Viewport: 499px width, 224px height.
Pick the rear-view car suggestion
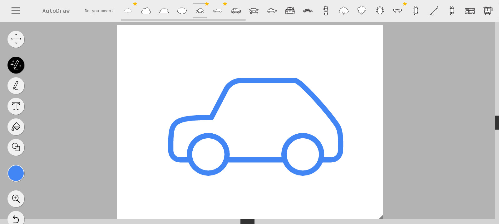[254, 11]
